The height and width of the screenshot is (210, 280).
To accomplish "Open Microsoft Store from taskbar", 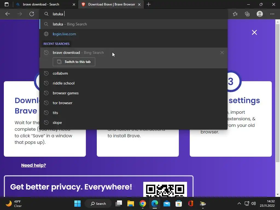I will 179,203.
